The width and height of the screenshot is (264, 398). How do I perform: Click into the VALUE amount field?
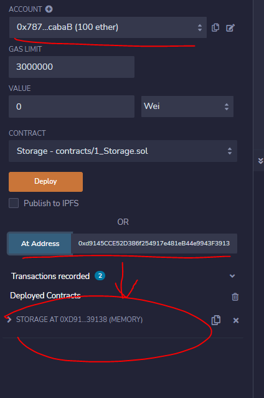[72, 107]
